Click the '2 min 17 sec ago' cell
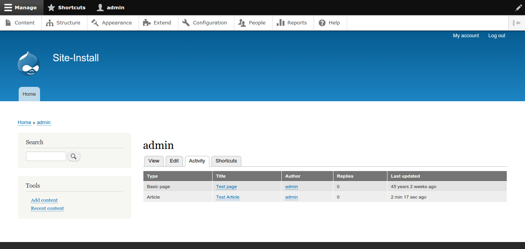Image resolution: width=525 pixels, height=249 pixels. click(x=447, y=197)
